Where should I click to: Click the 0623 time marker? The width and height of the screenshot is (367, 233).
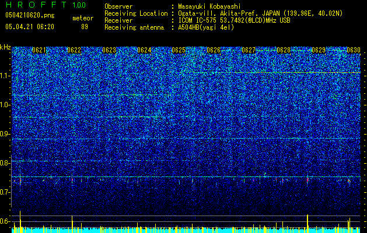[109, 50]
